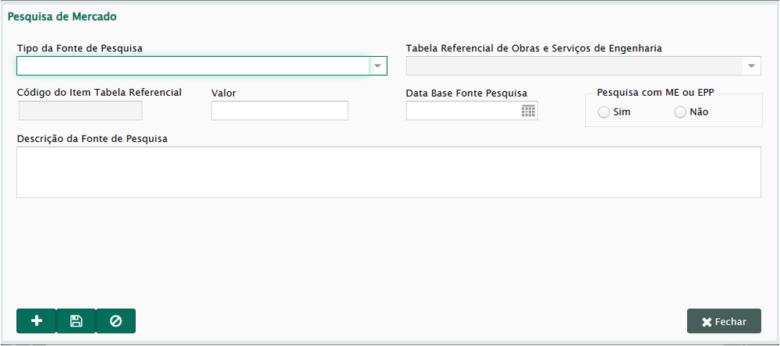Viewport: 780px width, 346px height.
Task: Click the Descrição da Fonte de Pesquisa textarea
Action: point(388,172)
